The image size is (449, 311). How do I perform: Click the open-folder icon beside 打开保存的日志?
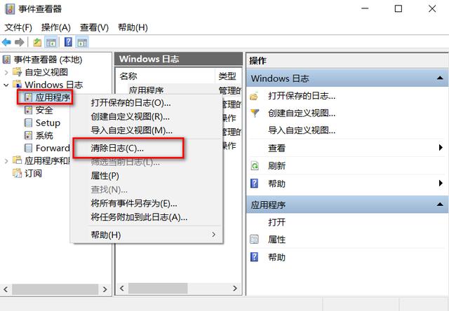pos(254,97)
